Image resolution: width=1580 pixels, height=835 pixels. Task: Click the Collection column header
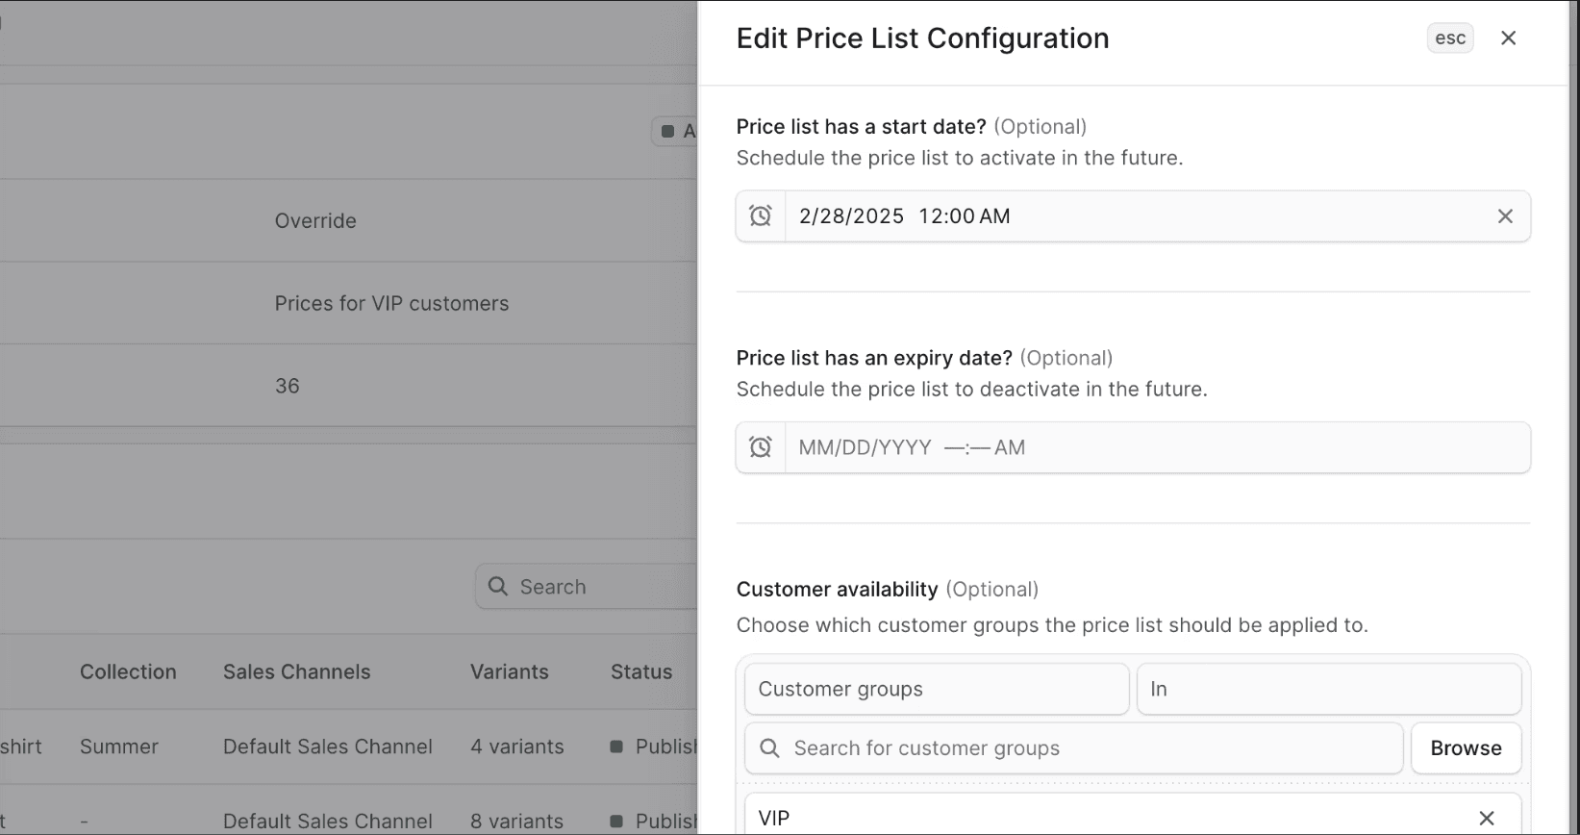pos(128,671)
